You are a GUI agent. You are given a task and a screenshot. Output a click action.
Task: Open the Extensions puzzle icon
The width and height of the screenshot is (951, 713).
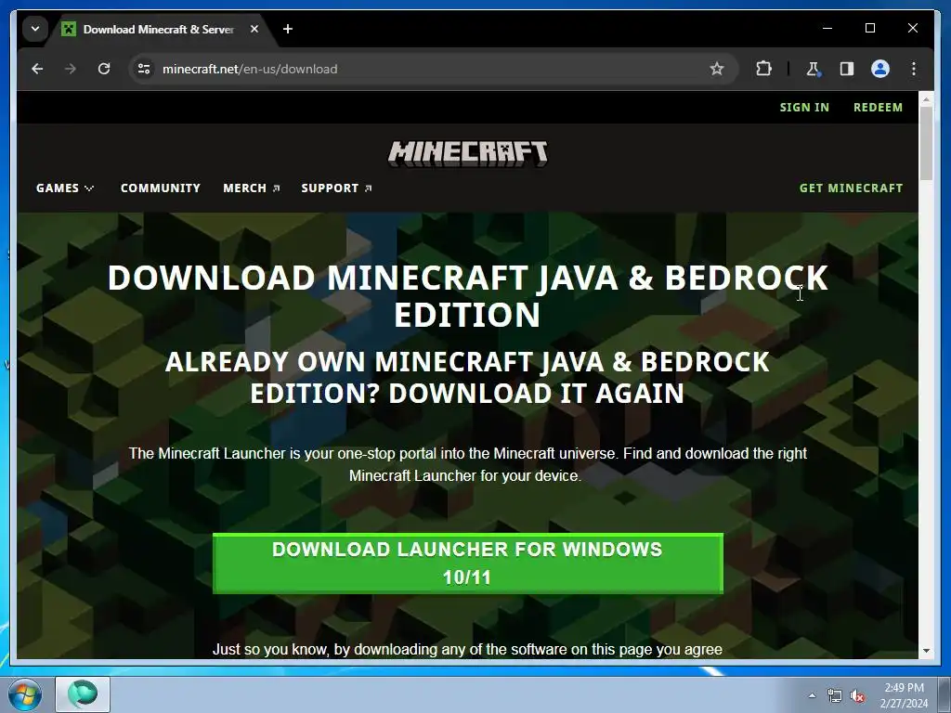(763, 69)
